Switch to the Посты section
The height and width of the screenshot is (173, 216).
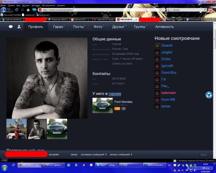pyautogui.click(x=79, y=27)
